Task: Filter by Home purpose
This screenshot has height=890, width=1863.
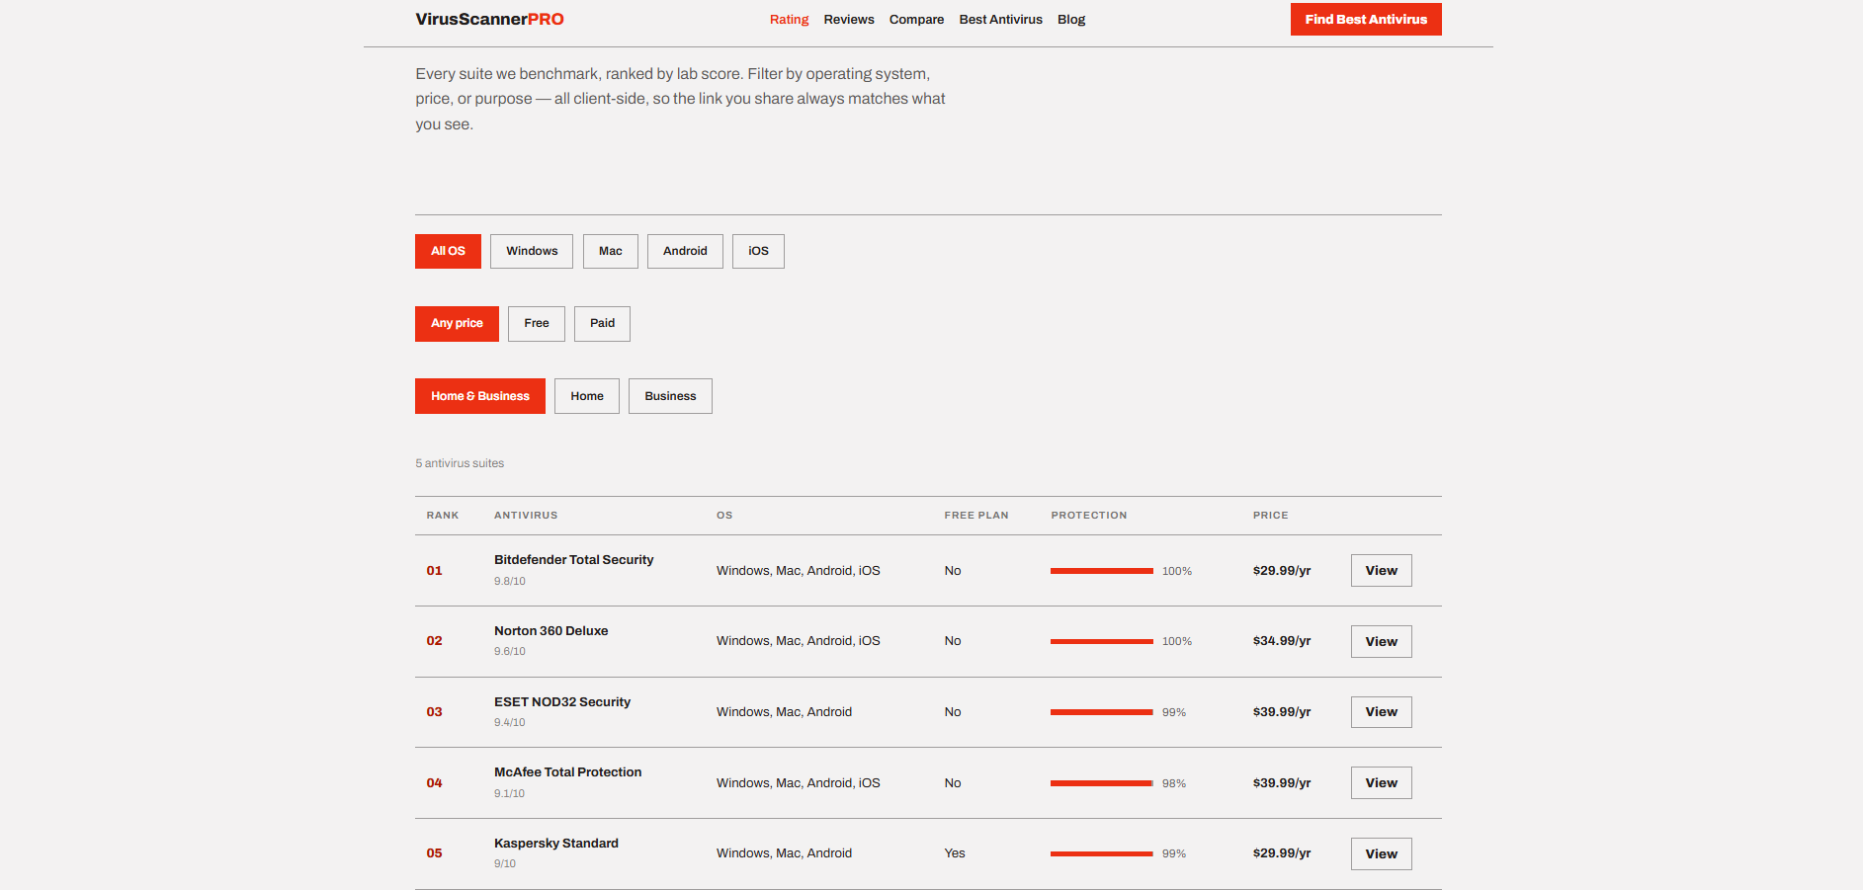Action: (587, 396)
